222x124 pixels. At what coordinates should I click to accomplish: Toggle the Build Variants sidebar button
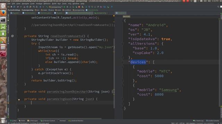tap(8, 113)
